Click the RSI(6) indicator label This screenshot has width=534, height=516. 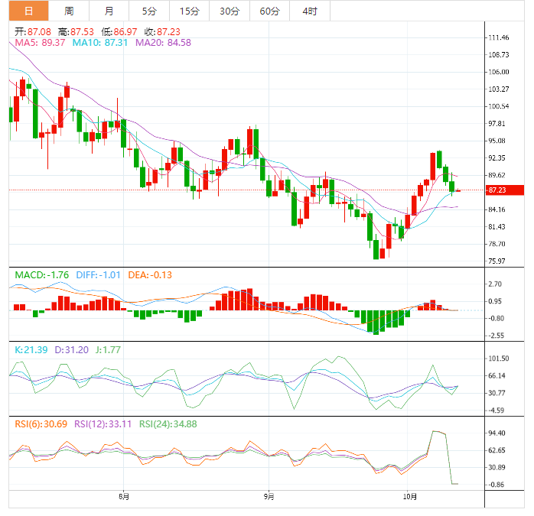(41, 424)
